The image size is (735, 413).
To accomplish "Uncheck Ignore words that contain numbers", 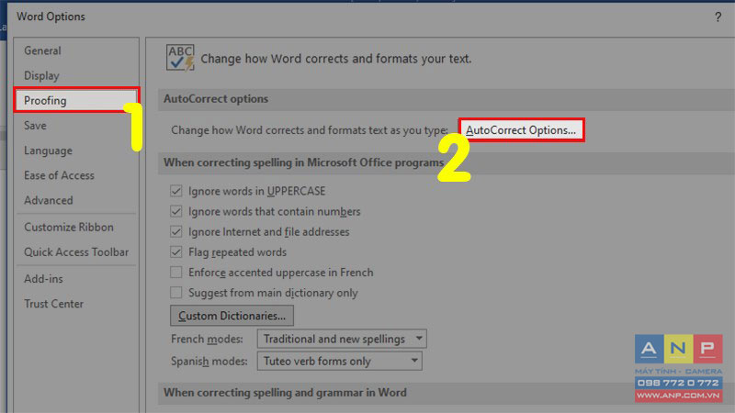I will click(176, 211).
